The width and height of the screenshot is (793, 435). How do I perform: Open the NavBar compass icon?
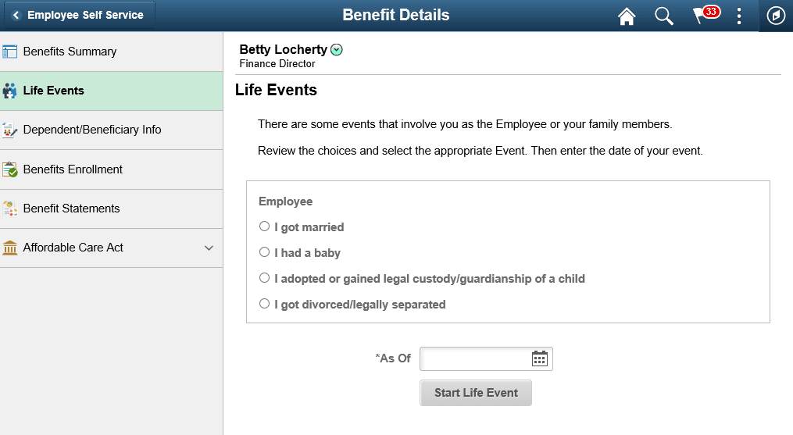[x=776, y=16]
